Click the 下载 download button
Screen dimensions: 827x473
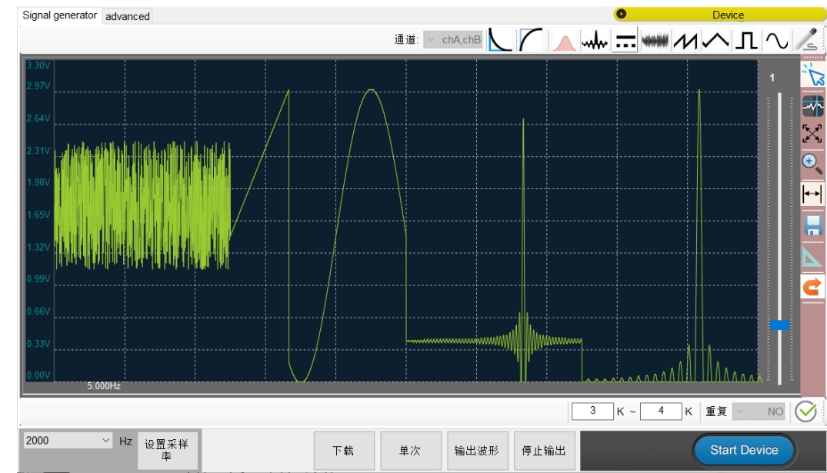coord(344,451)
